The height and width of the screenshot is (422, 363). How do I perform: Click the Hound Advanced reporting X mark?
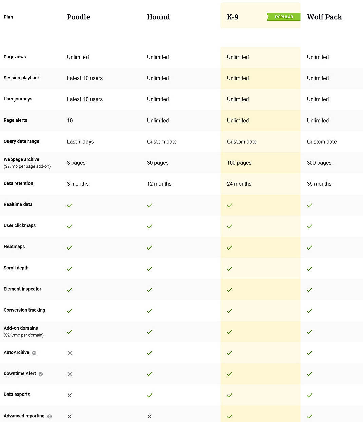click(149, 416)
